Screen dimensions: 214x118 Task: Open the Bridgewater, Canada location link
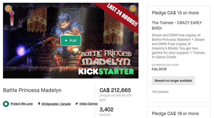tap(56, 104)
